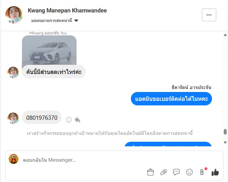Click the คันนี้มีส่วนลดเท่าไหร่ค่ะ message bubble
228x182 pixels.
[x=54, y=72]
